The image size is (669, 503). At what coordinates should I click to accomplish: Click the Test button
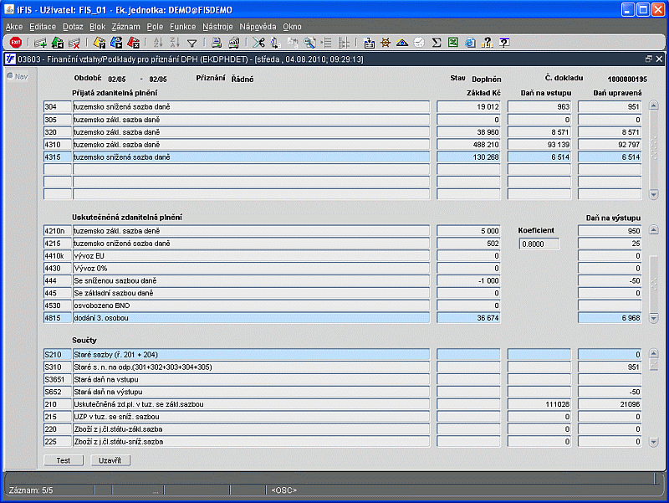click(64, 460)
